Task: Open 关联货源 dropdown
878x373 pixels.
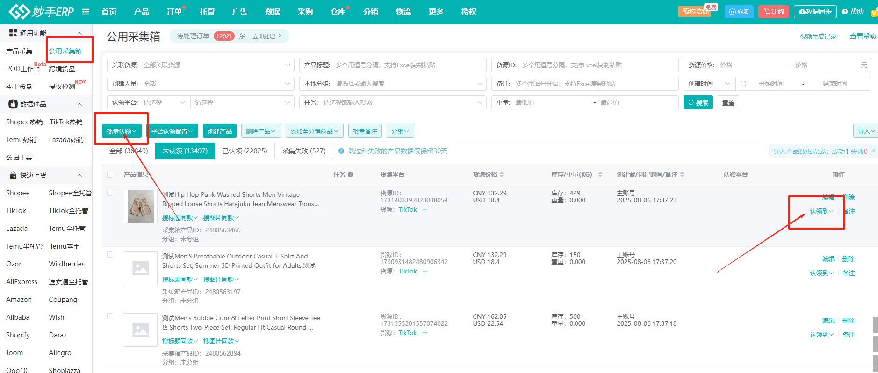Action: (201, 65)
